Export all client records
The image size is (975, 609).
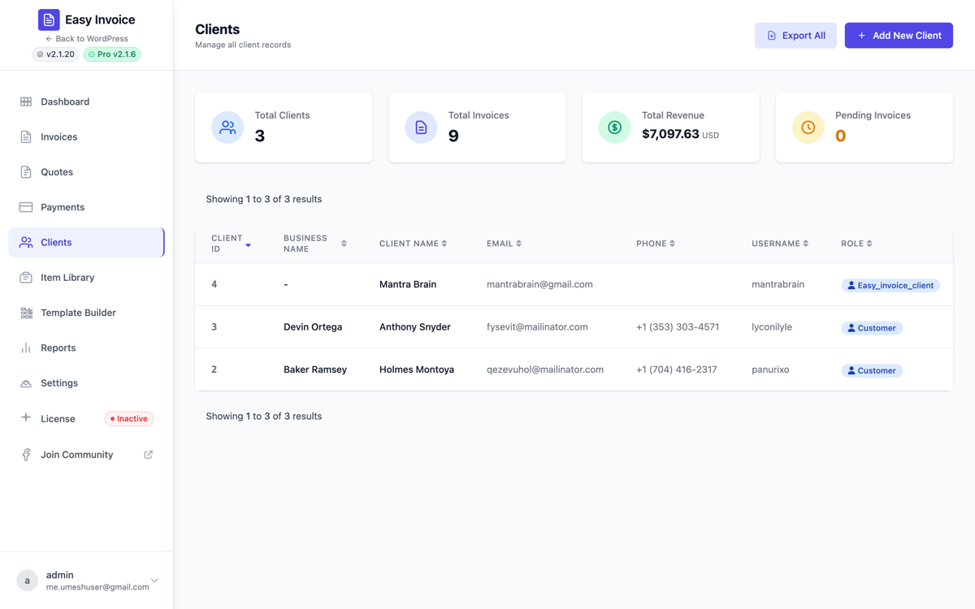point(795,36)
